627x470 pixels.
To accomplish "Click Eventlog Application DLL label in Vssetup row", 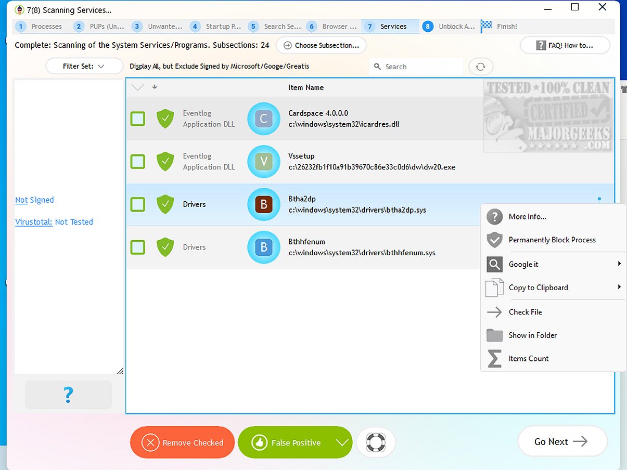I will tap(209, 161).
